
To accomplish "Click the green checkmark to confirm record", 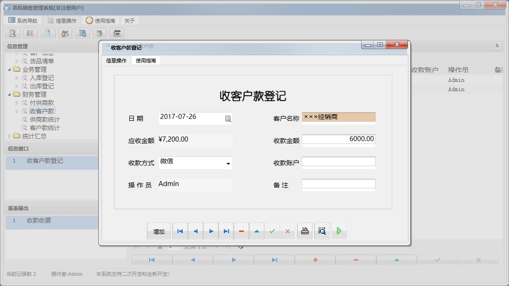I will (x=273, y=230).
